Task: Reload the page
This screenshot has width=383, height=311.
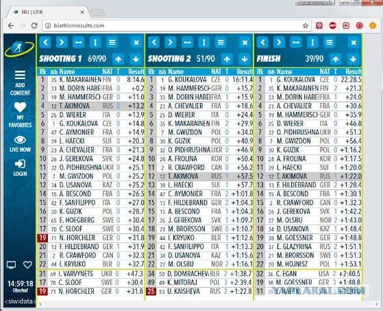Action: click(x=34, y=25)
